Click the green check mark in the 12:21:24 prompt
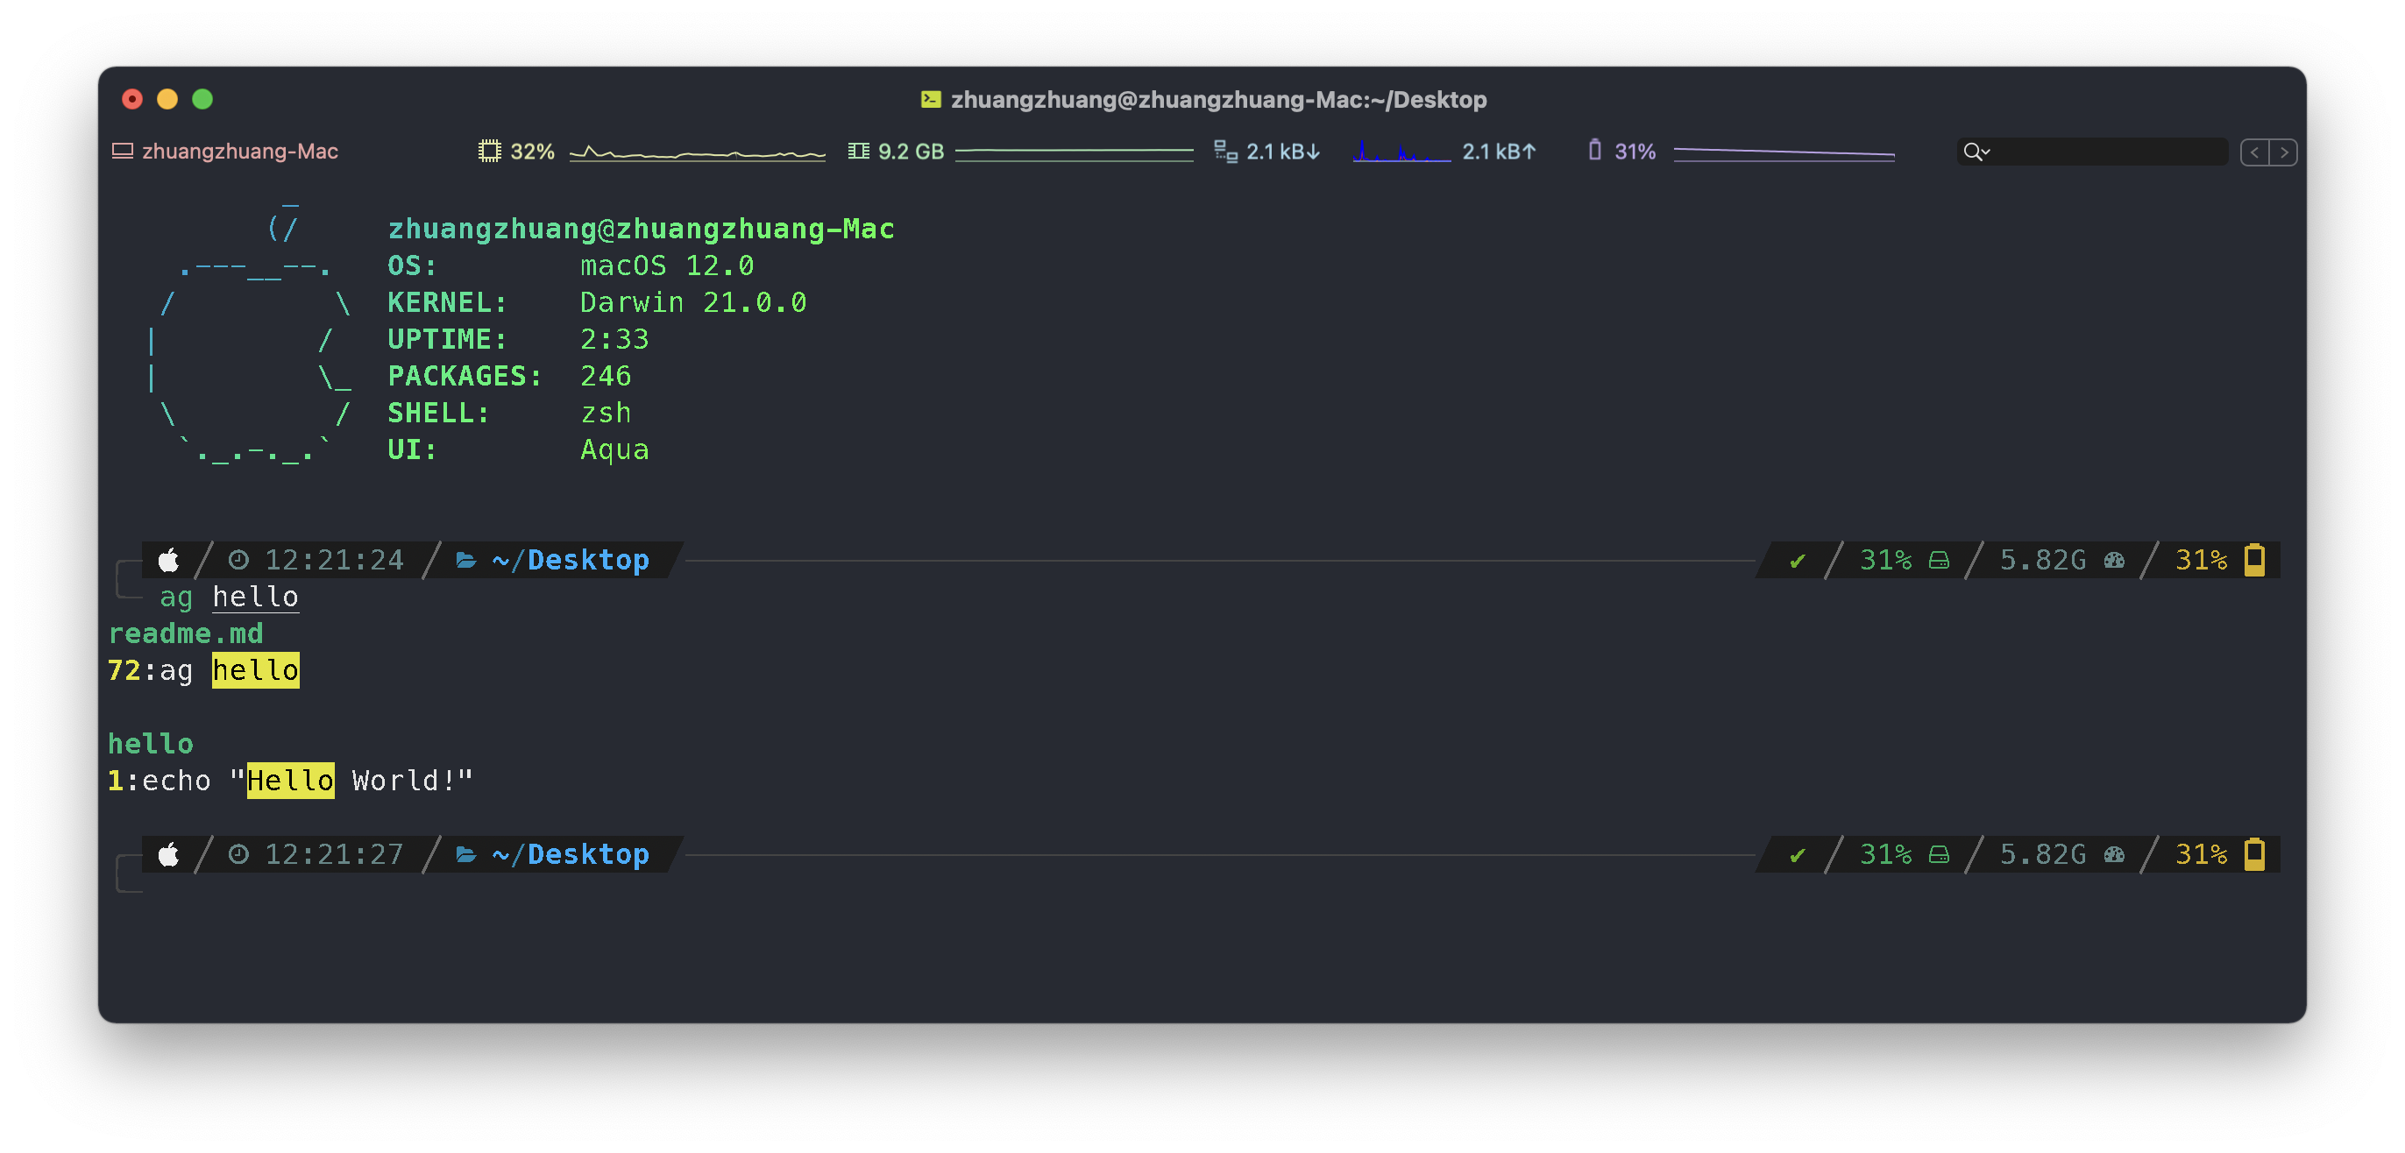 (x=1798, y=561)
